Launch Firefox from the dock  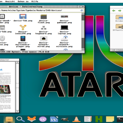pos(32,119)
